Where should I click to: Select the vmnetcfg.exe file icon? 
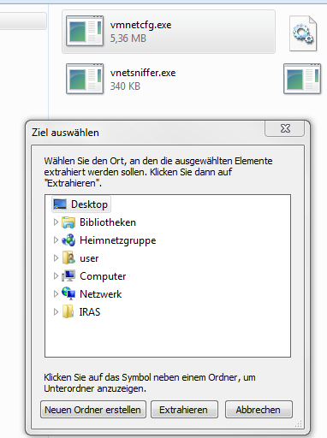click(x=85, y=31)
